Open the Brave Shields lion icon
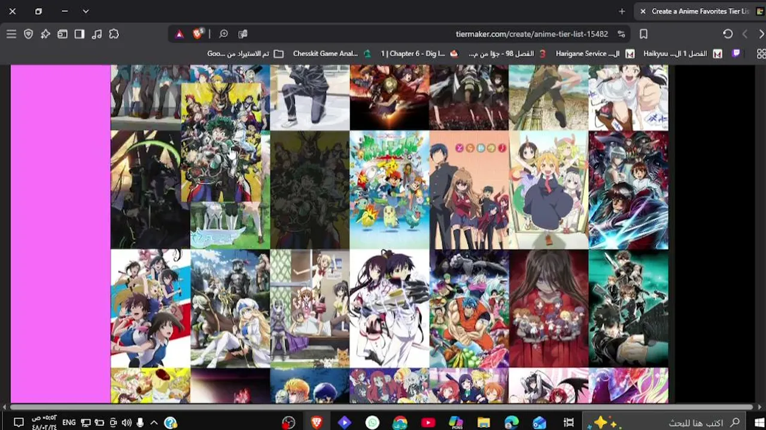 point(197,34)
